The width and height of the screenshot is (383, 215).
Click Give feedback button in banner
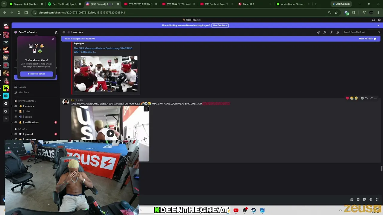pyautogui.click(x=220, y=25)
